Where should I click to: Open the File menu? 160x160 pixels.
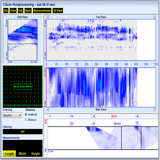6,11
